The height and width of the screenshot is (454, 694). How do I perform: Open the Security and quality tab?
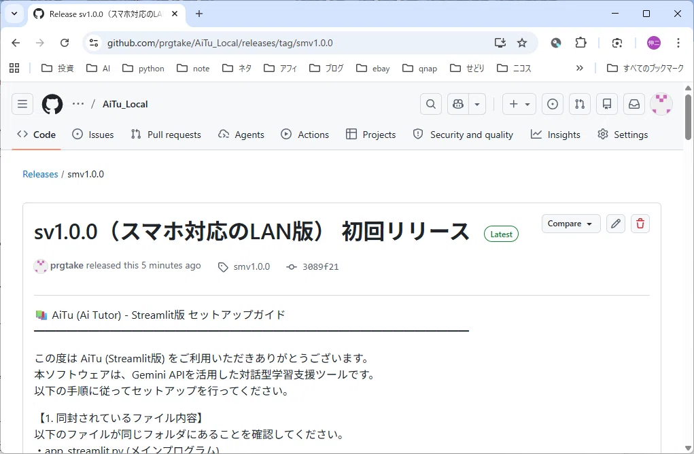[x=463, y=135]
